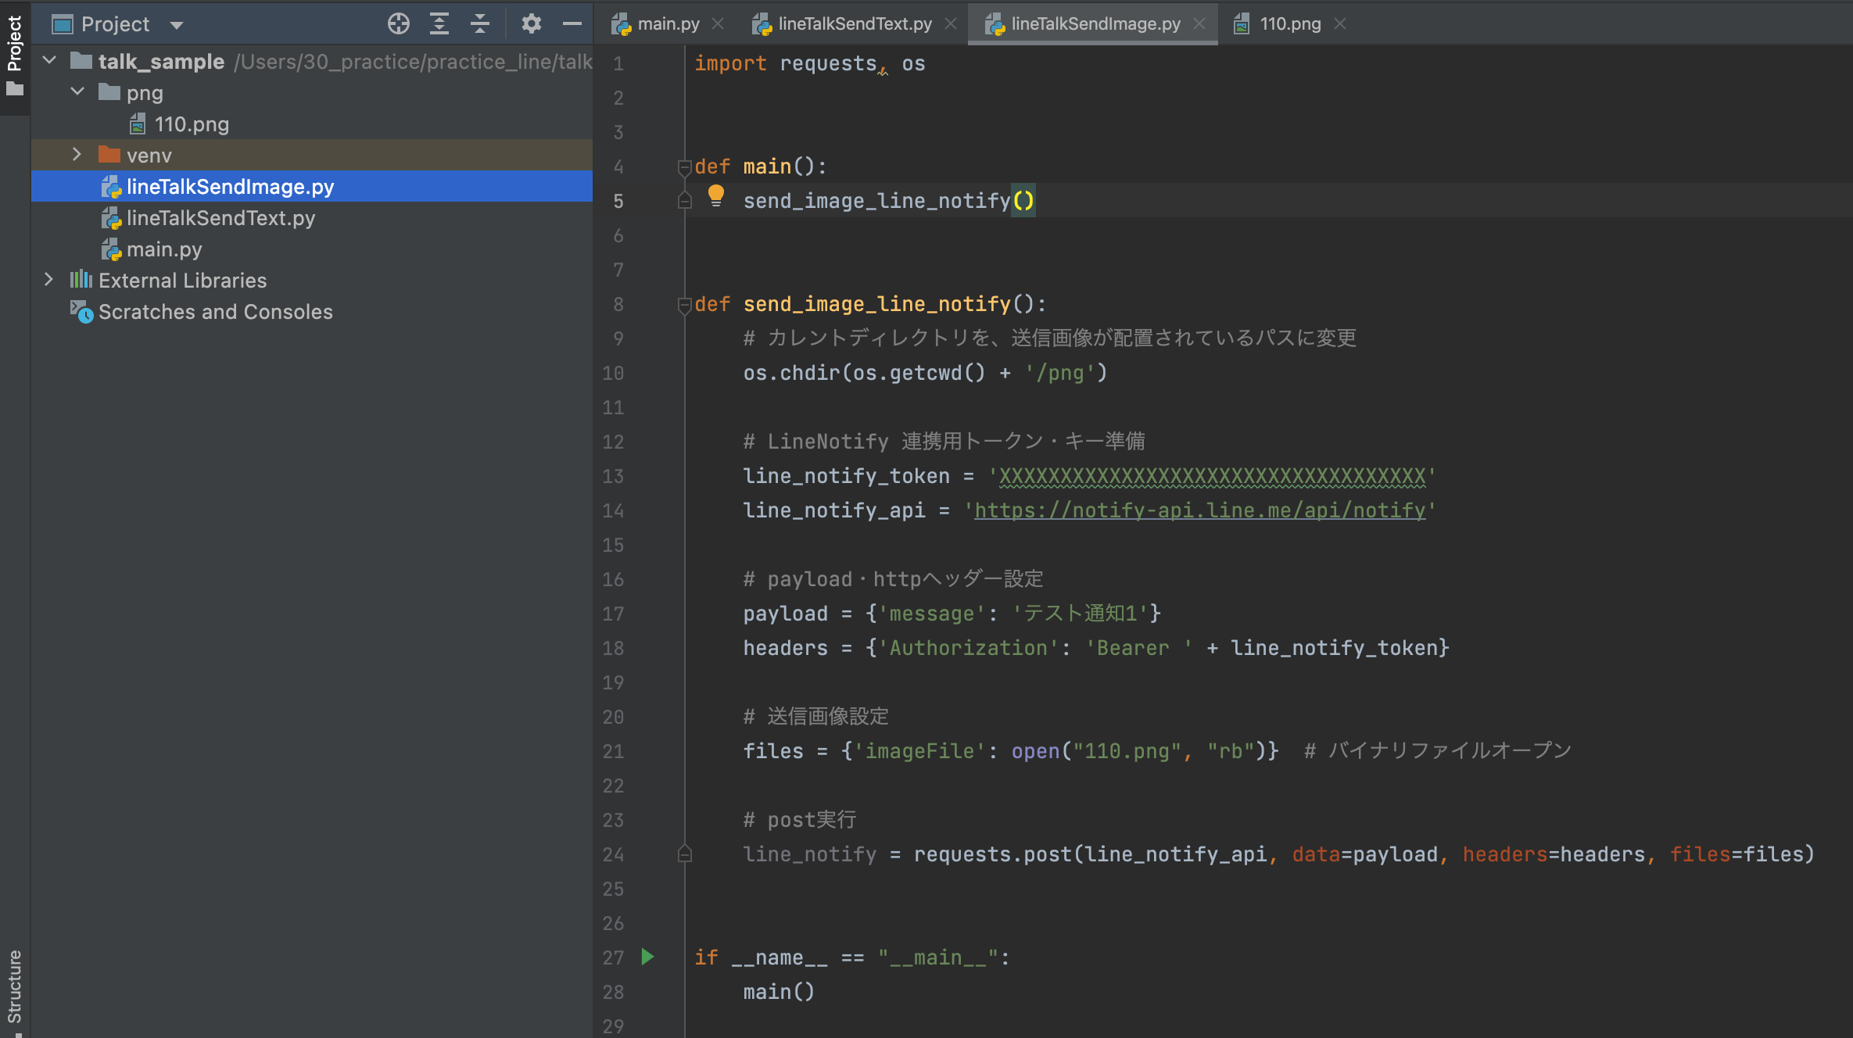
Task: Click the png folder icon
Action: pyautogui.click(x=109, y=92)
